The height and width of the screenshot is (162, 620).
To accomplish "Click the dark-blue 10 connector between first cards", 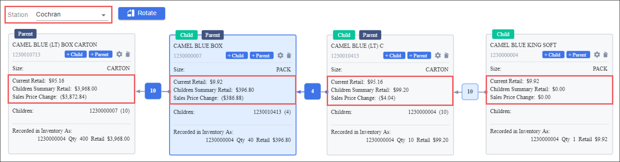I will (x=153, y=91).
